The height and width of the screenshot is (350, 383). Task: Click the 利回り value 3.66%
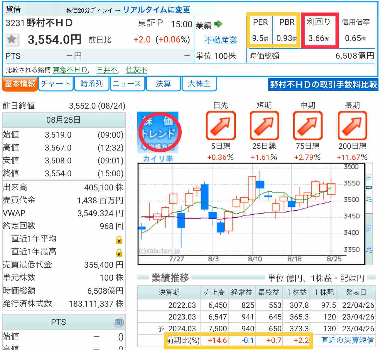coord(319,38)
